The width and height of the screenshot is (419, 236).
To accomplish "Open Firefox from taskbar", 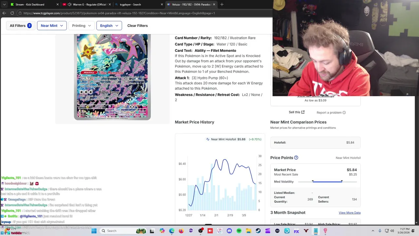I will point(181,231).
